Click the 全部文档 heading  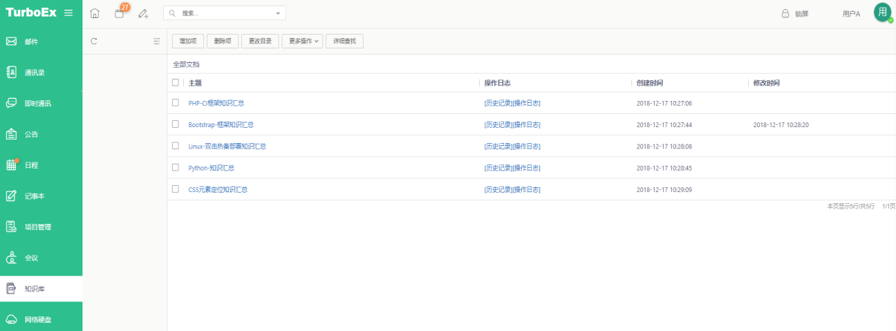pos(186,64)
